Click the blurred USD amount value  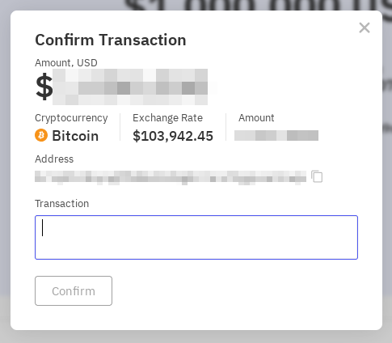[x=130, y=87]
